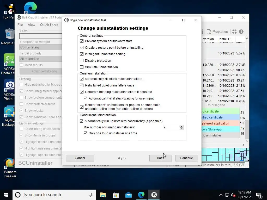Open the All properties target property dropdown
Image resolution: width=267 pixels, height=200 pixels.
tap(41, 59)
